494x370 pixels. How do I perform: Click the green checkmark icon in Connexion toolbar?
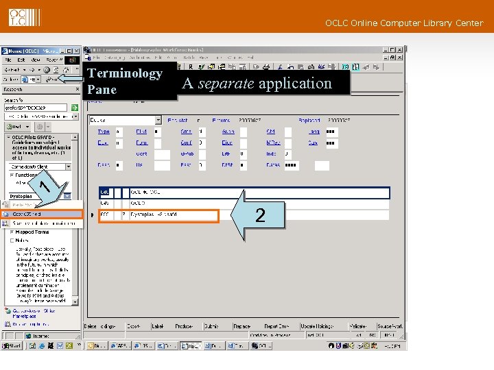[201, 66]
